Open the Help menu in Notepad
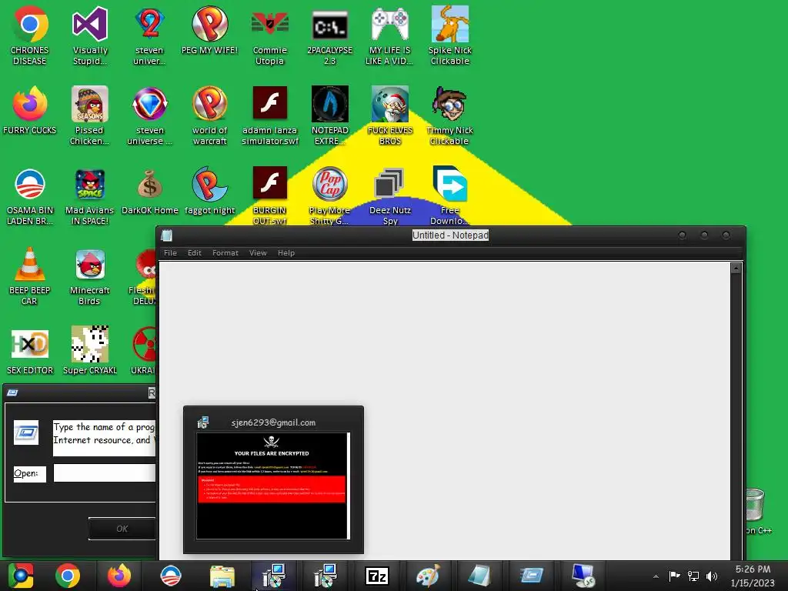Viewport: 788px width, 591px height. 286,252
